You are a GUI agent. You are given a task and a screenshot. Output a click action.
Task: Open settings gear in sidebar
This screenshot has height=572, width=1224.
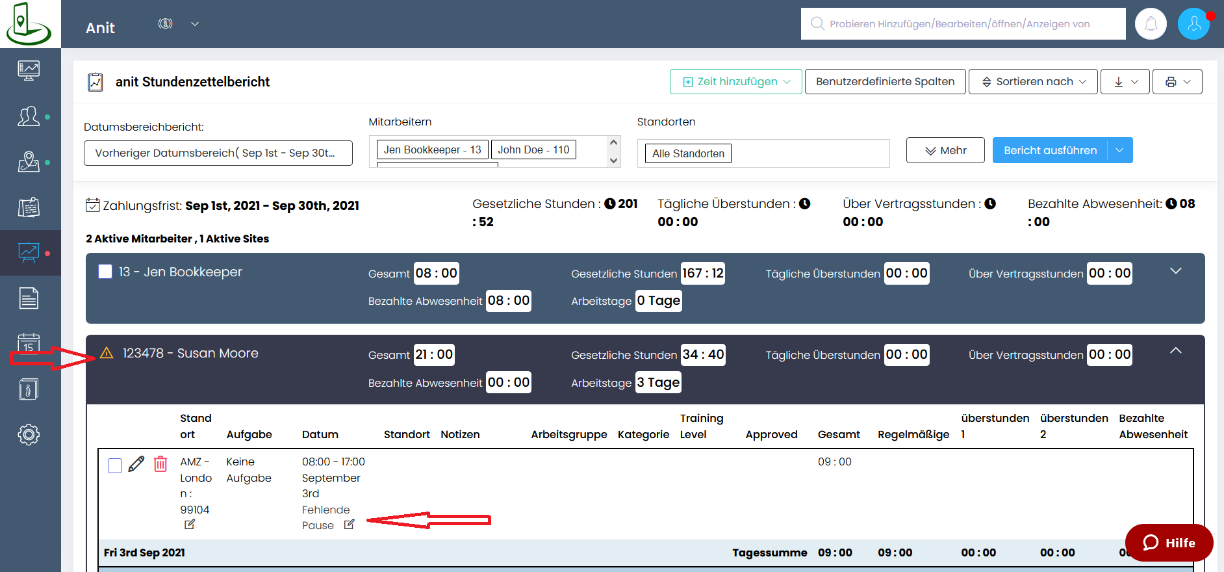29,434
